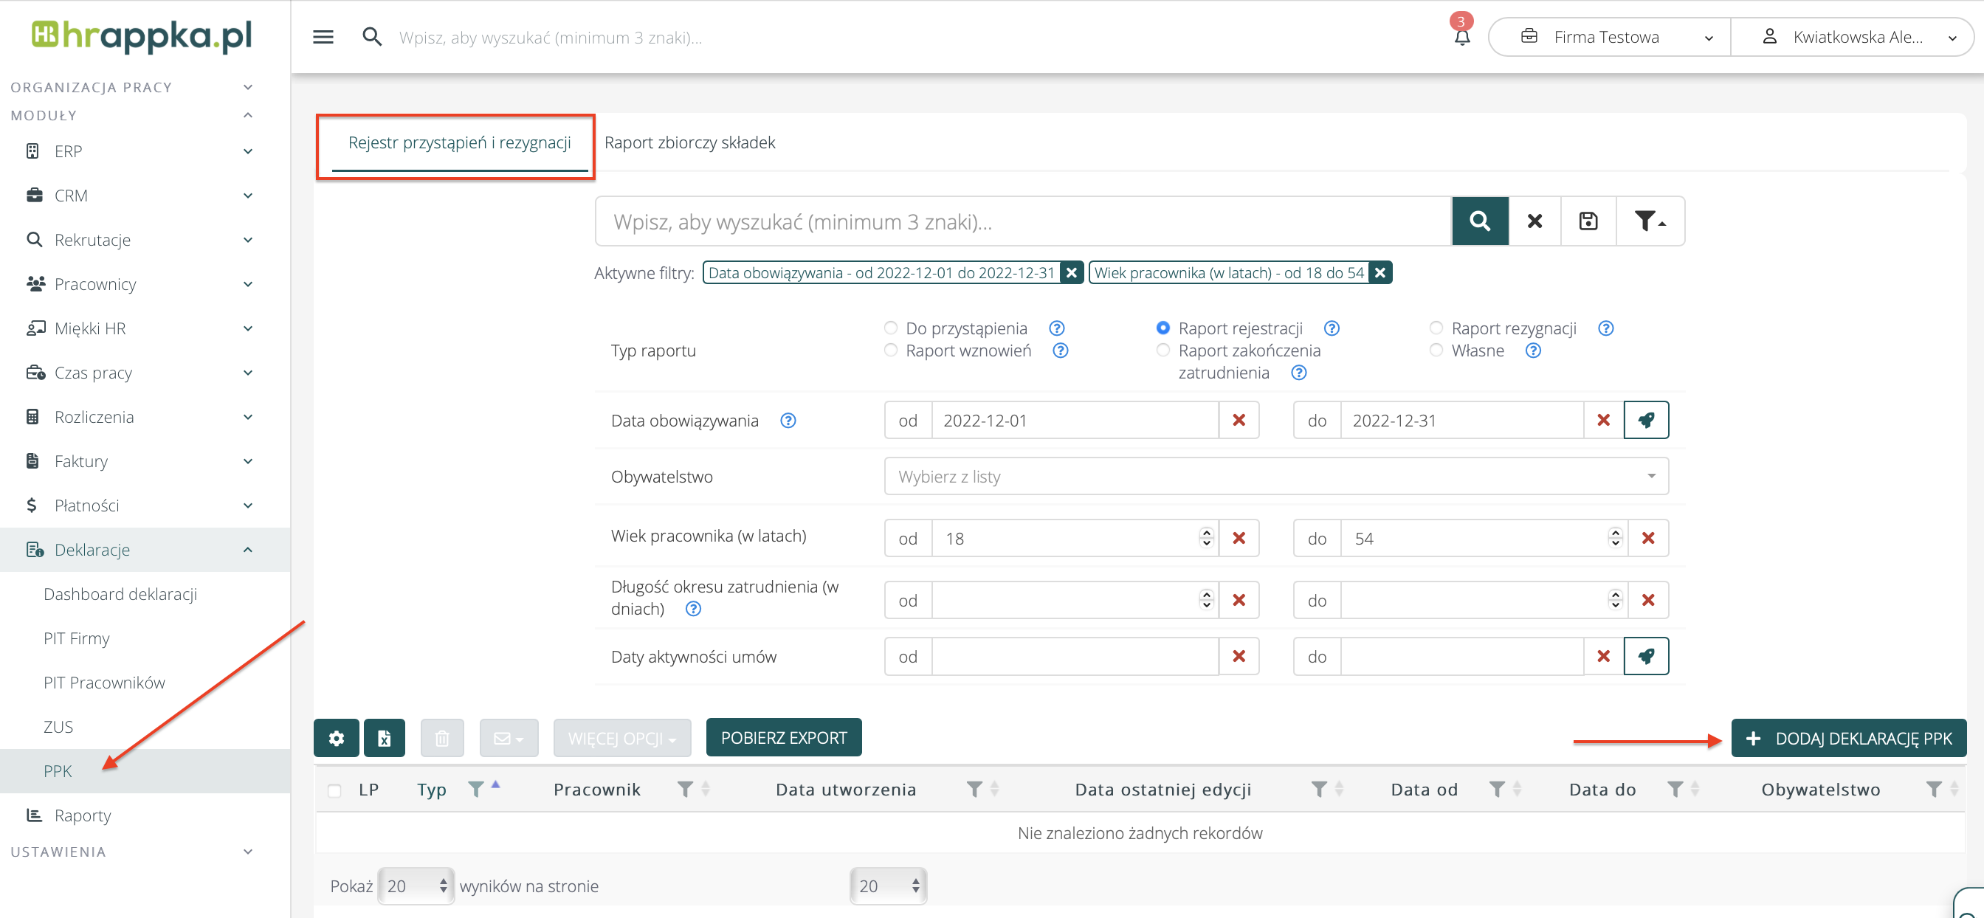Select Do przystąpienia radio button
Image resolution: width=1984 pixels, height=918 pixels.
890,328
